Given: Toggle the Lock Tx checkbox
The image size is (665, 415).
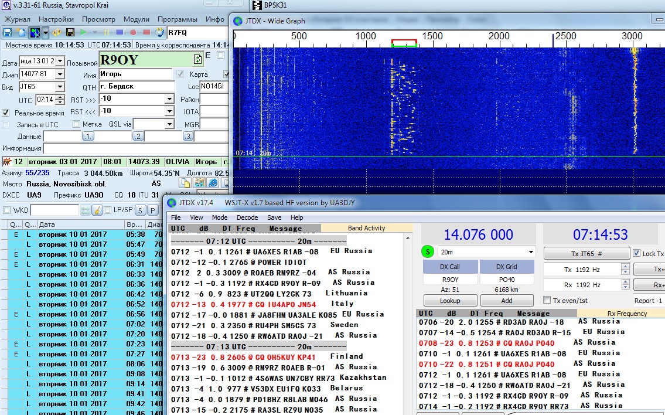Looking at the screenshot, I should coord(636,253).
